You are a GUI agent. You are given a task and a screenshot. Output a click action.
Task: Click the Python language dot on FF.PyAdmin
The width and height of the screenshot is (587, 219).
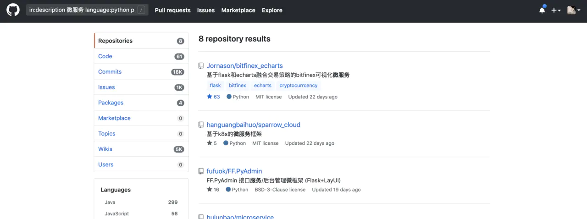coord(228,189)
